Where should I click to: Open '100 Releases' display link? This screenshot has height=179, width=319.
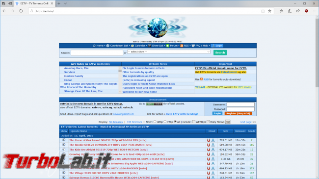tap(134, 122)
